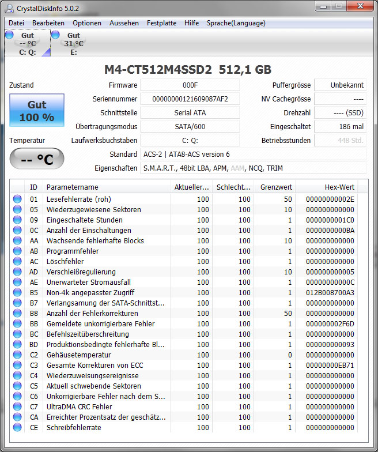This screenshot has height=452, width=378.
Task: Click the -- °C temperature button
Action: click(x=37, y=159)
